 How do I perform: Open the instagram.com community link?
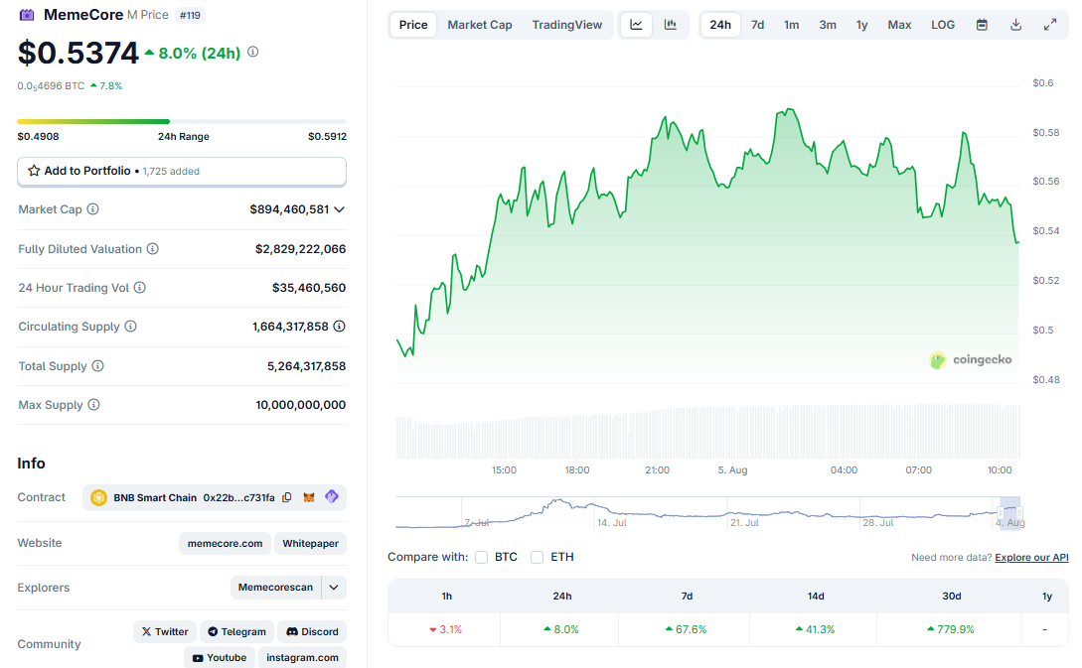302,658
